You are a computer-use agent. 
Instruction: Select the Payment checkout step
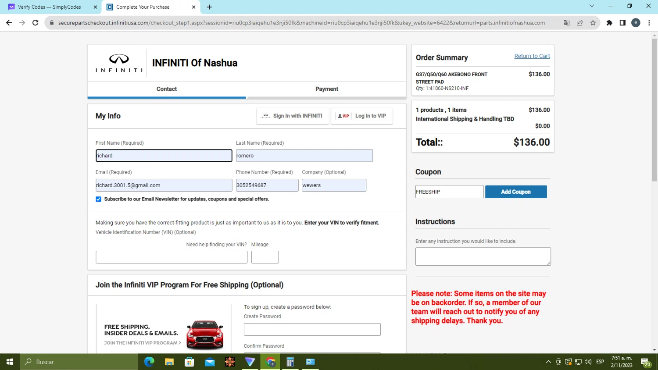pos(327,89)
